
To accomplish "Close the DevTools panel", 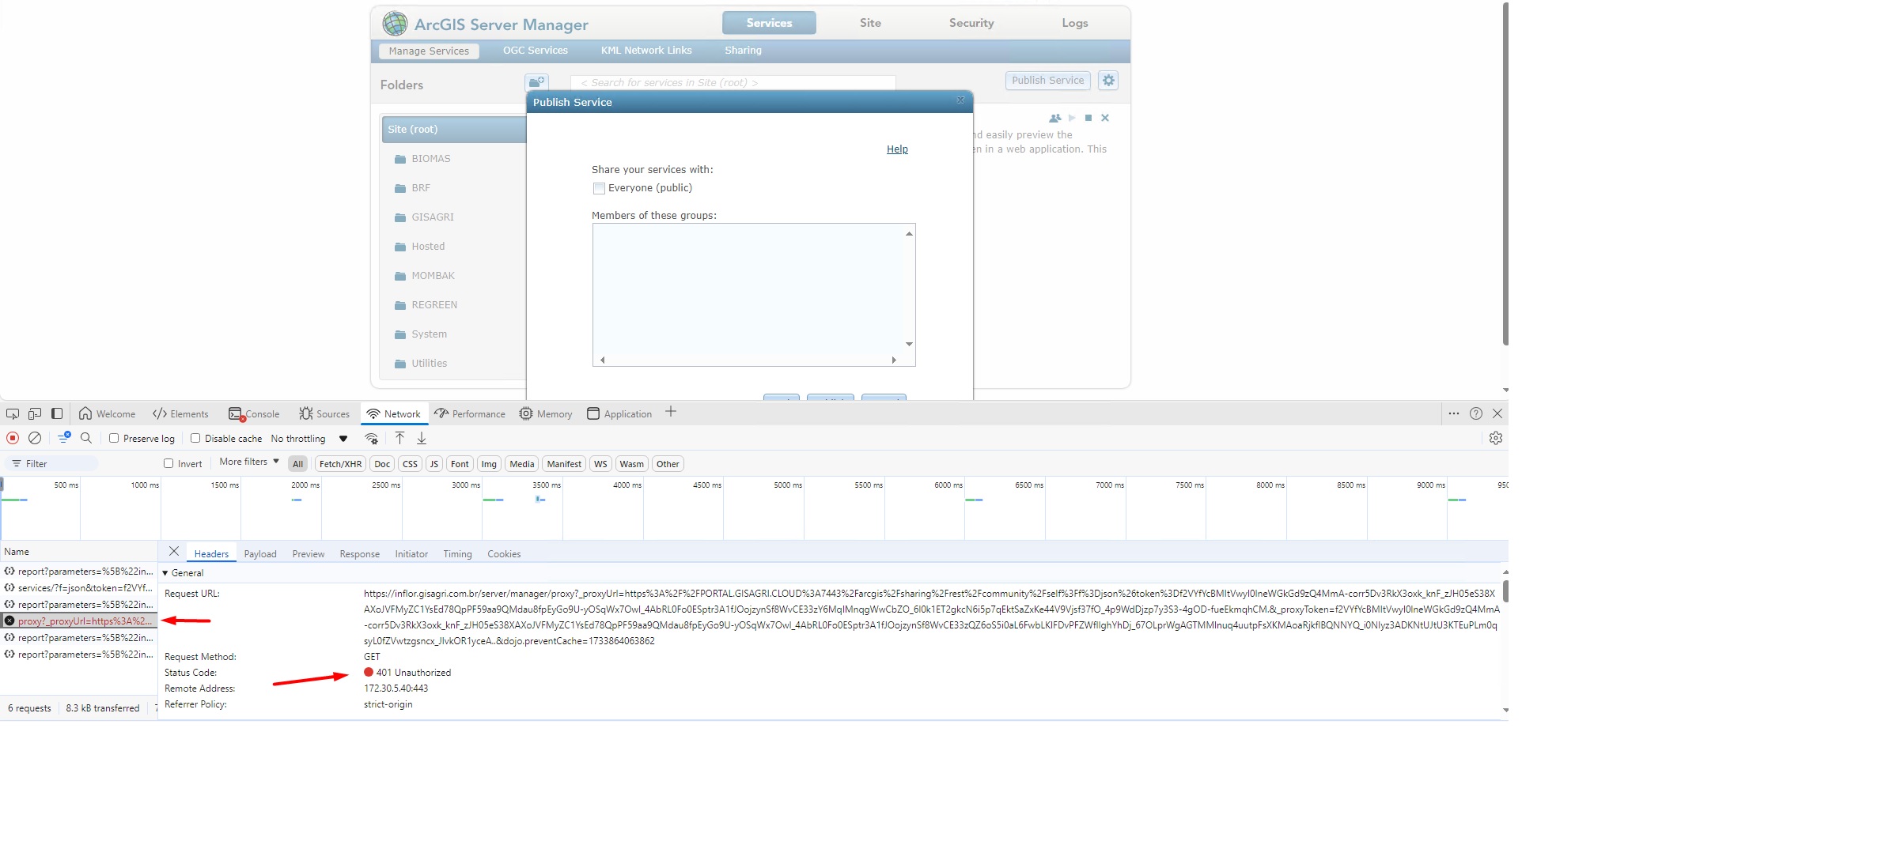I will click(x=1497, y=413).
